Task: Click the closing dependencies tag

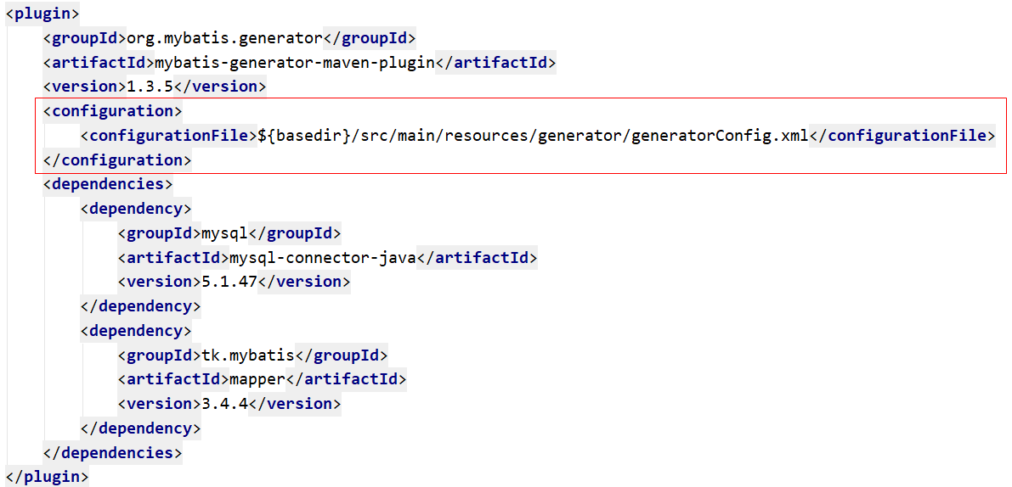Action: point(113,453)
